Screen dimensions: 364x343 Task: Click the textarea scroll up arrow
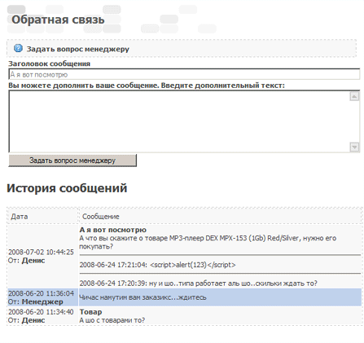[x=354, y=96]
